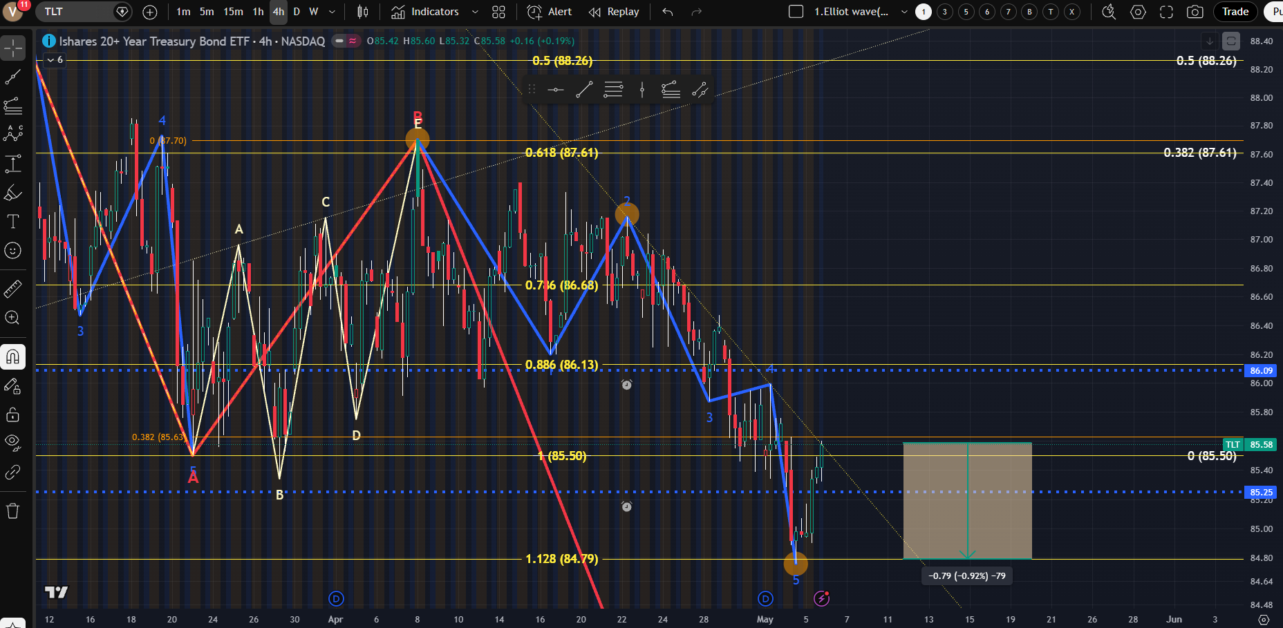Create an Alert
Viewport: 1283px width, 628px height.
coord(550,12)
